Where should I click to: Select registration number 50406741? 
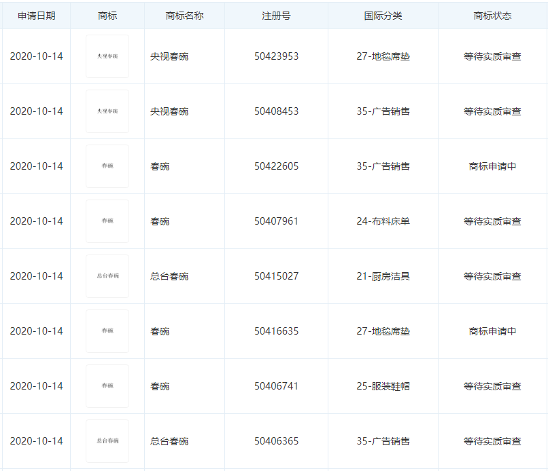tap(276, 386)
